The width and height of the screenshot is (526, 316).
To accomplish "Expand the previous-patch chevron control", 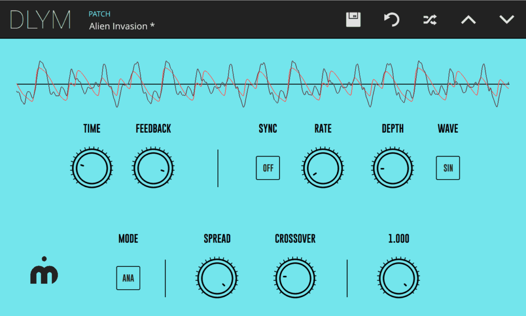I will point(467,19).
